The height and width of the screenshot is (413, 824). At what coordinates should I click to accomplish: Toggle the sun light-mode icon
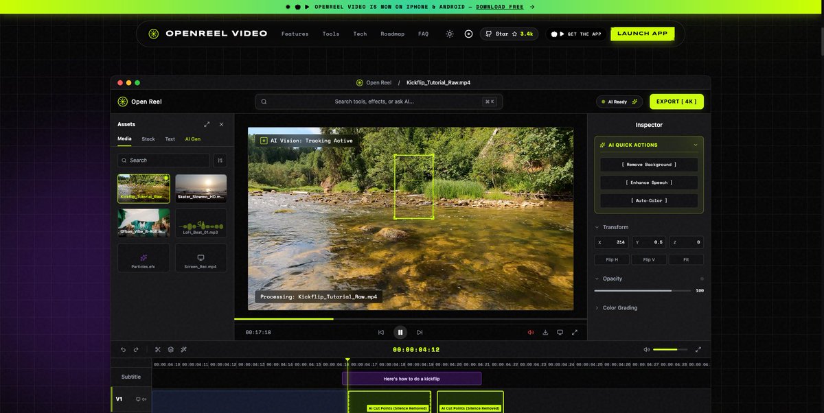pos(450,34)
